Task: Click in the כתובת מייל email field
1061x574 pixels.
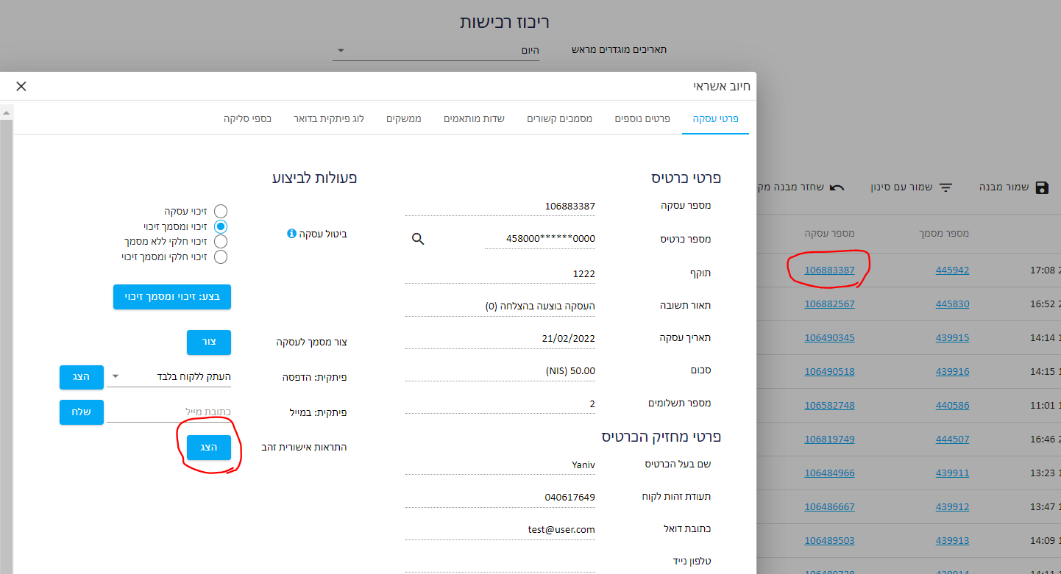Action: pyautogui.click(x=169, y=412)
